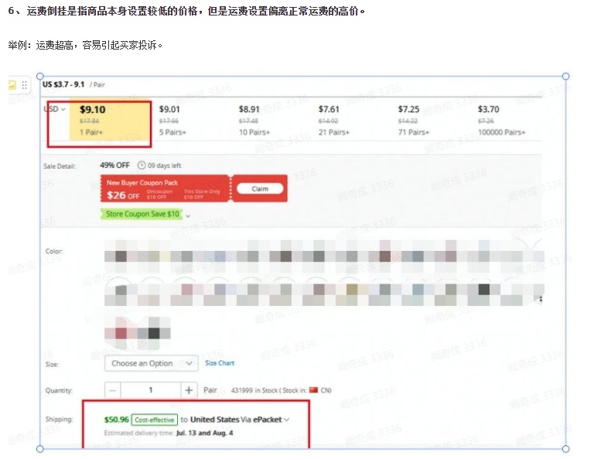Screen dimensions: 604x460
Task: Select the $9.10 1 Pair+ price tier
Action: point(108,120)
